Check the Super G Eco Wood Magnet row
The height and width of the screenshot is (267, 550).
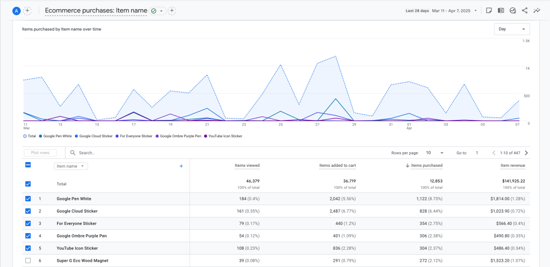click(28, 261)
